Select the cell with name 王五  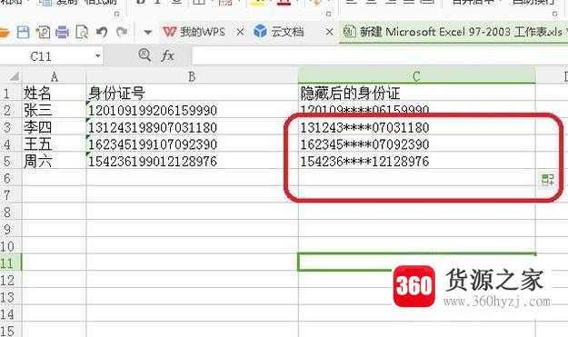tap(54, 144)
